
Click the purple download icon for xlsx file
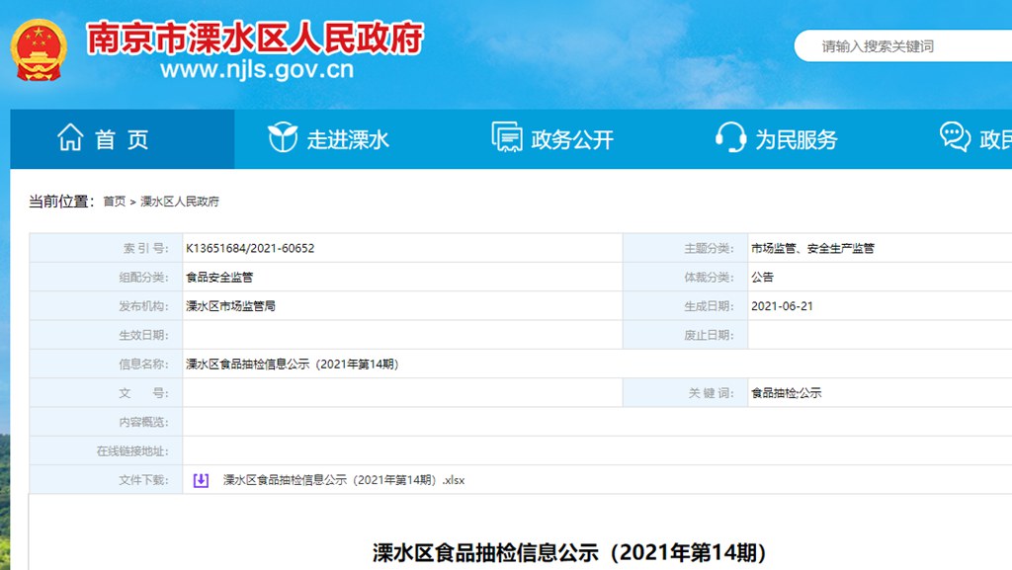tap(201, 480)
